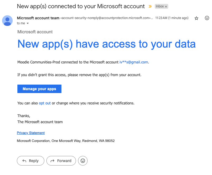Screen dimensions: 212x175
Task: Click the line 'If you didn't grant this access'
Action: (x=79, y=75)
